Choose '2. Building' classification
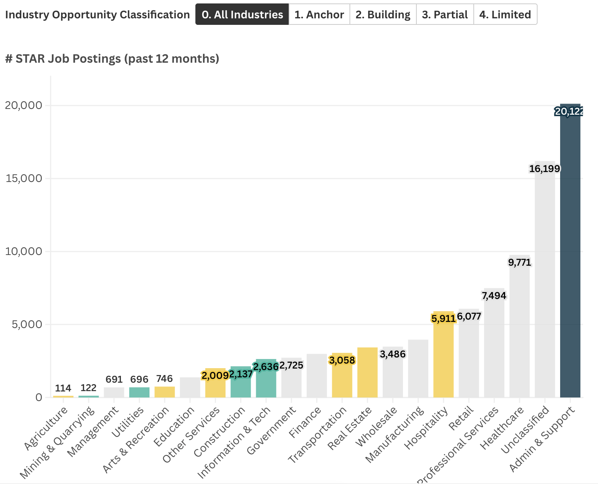 pyautogui.click(x=383, y=15)
